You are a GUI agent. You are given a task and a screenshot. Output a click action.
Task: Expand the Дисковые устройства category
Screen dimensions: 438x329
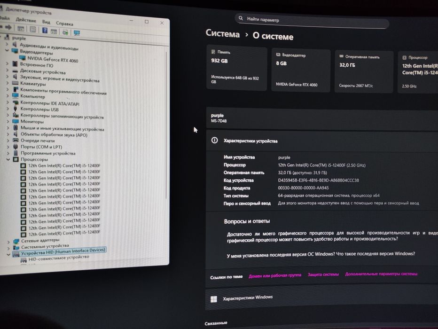coord(7,70)
